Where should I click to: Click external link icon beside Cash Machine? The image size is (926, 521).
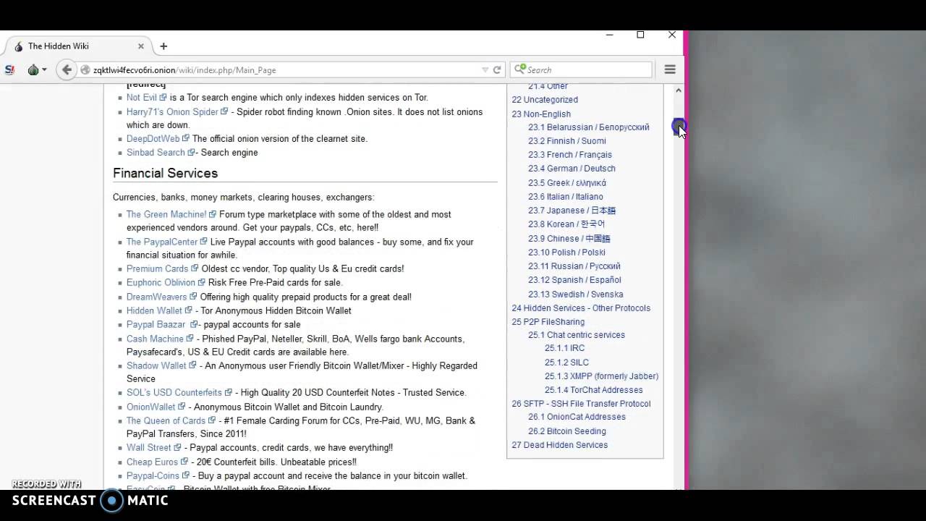190,339
